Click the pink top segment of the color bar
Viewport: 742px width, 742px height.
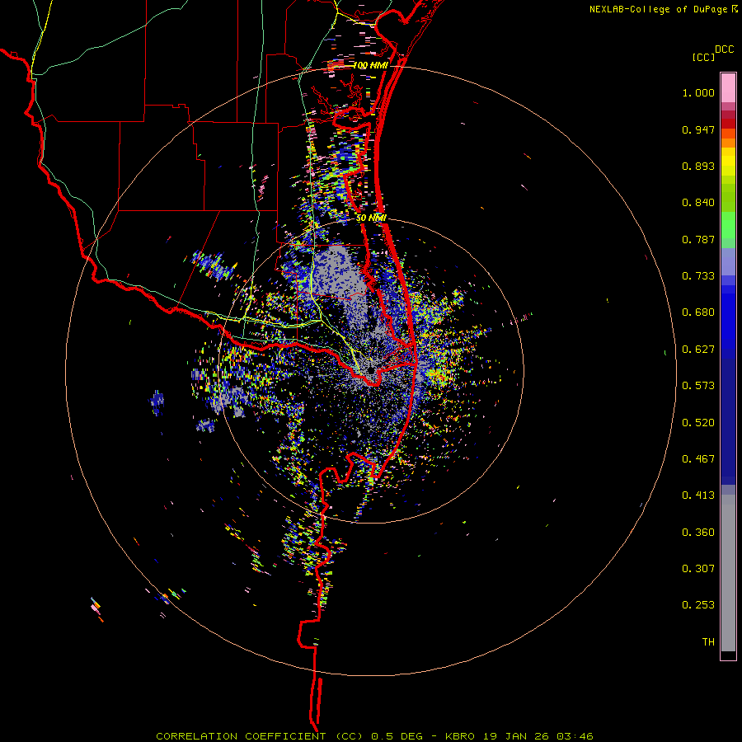(x=728, y=88)
